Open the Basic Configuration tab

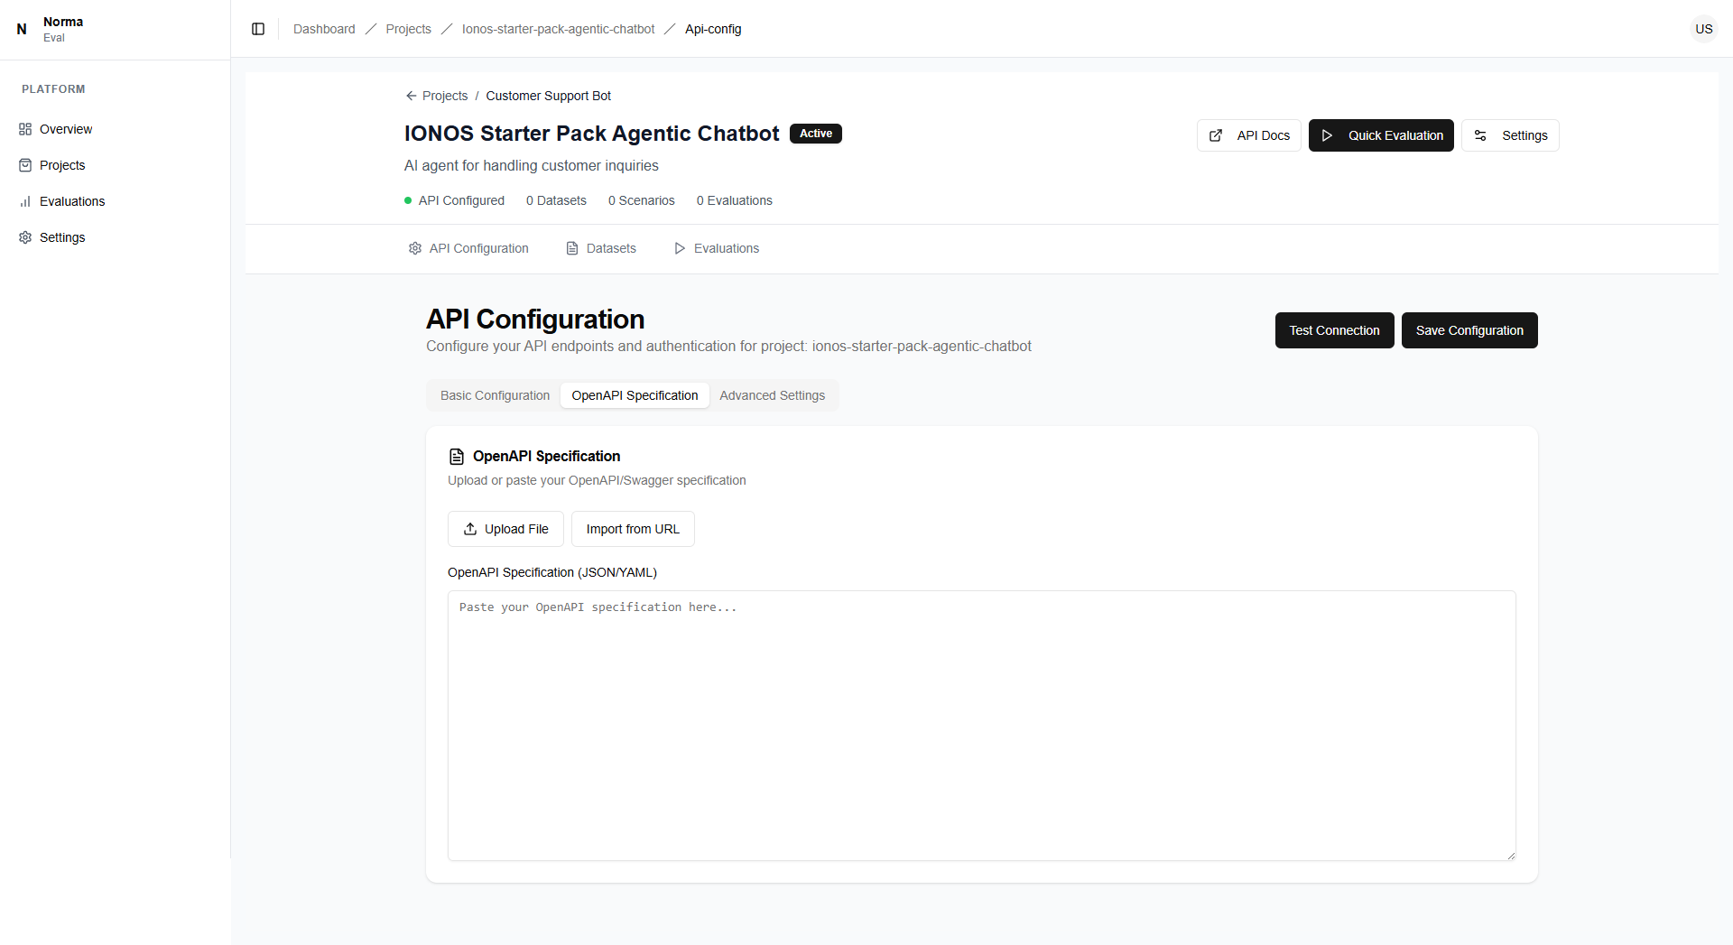[495, 395]
